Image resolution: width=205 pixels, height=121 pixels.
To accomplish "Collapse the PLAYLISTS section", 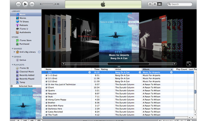I will coord(12,65).
